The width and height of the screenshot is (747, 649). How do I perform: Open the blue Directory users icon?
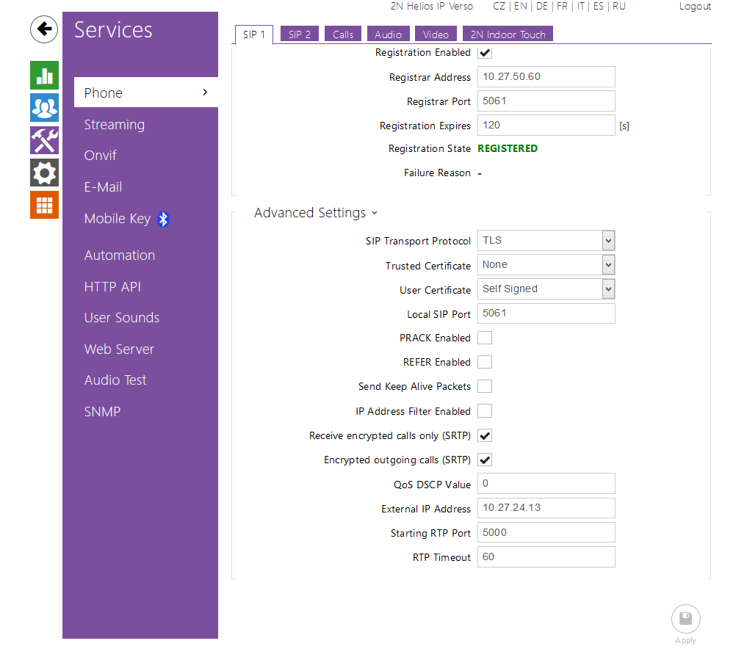(x=44, y=108)
